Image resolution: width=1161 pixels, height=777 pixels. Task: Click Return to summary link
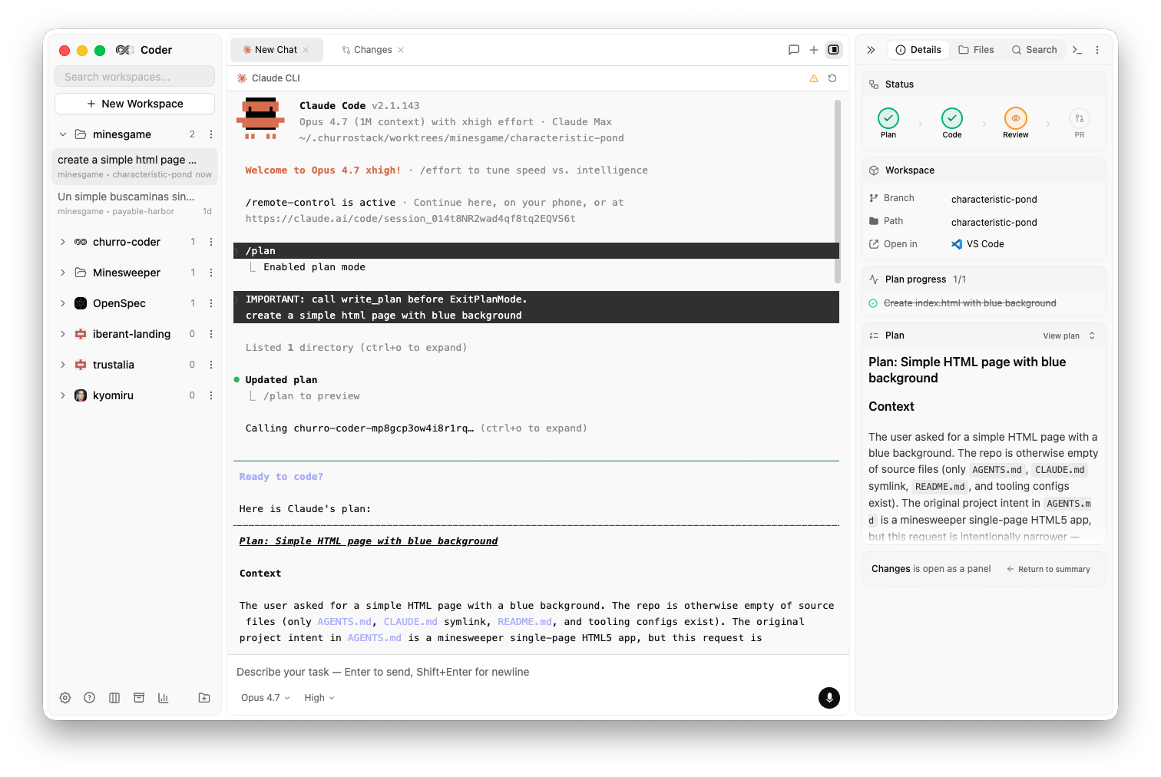point(1048,569)
